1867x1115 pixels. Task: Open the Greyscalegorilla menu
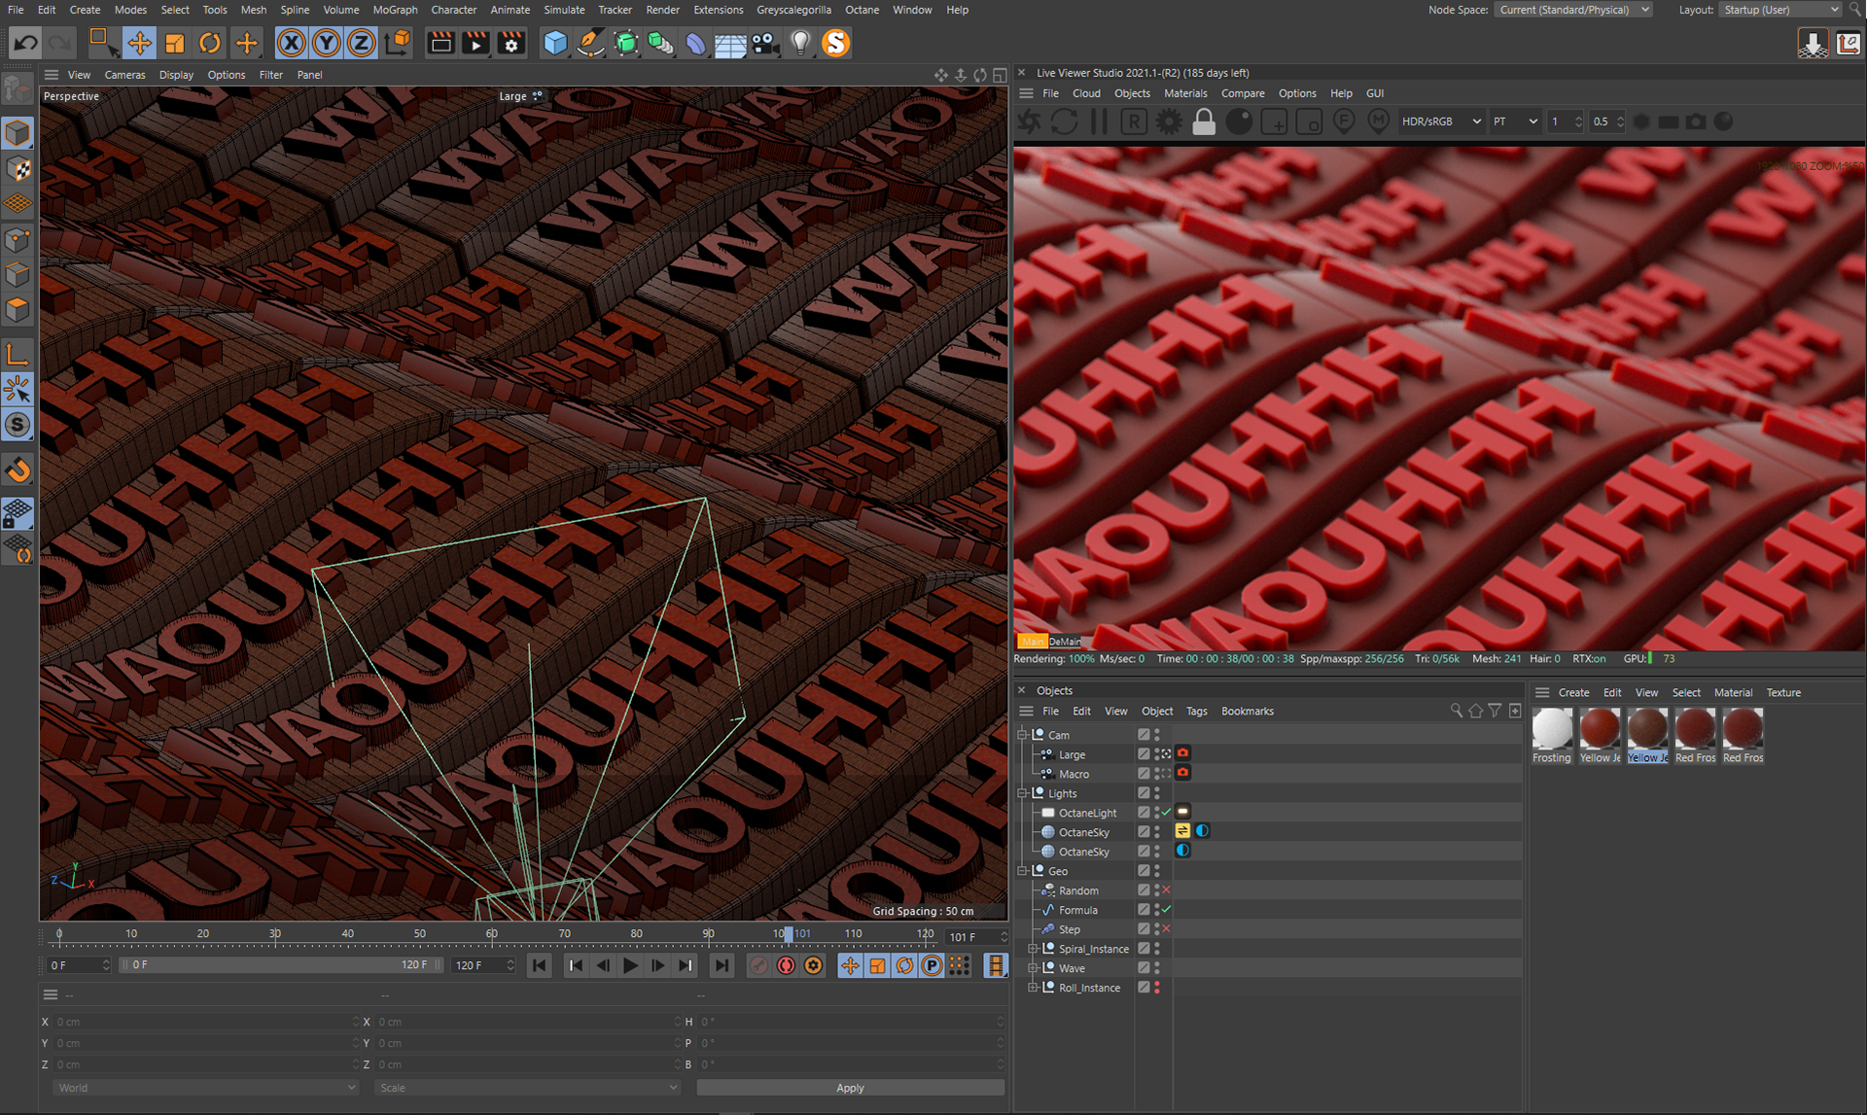(x=793, y=10)
